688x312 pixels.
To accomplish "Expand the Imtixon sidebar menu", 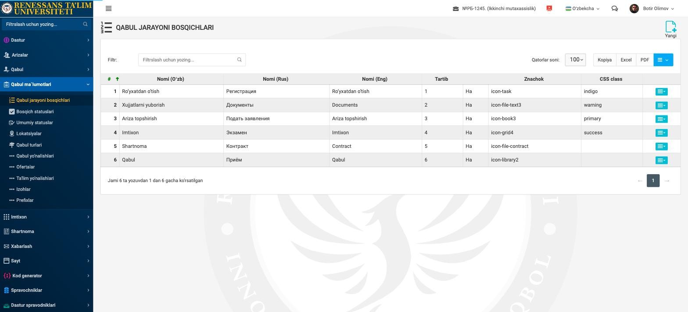I will tap(47, 217).
